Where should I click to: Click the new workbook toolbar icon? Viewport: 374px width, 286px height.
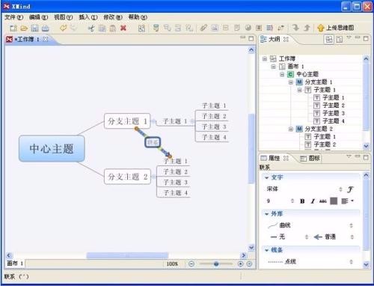(13, 28)
